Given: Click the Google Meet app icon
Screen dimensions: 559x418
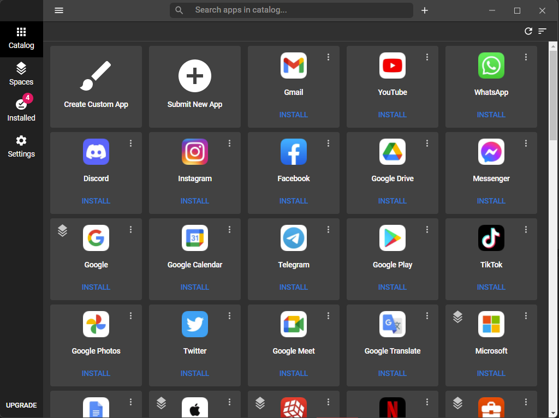Looking at the screenshot, I should click(293, 324).
